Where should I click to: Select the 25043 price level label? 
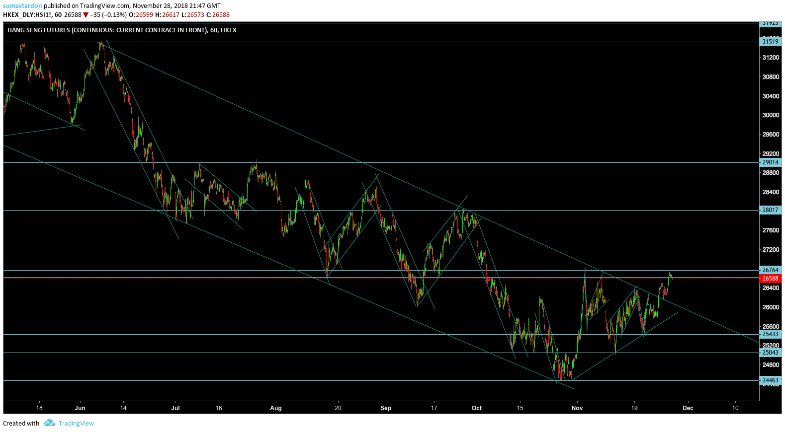click(x=771, y=353)
